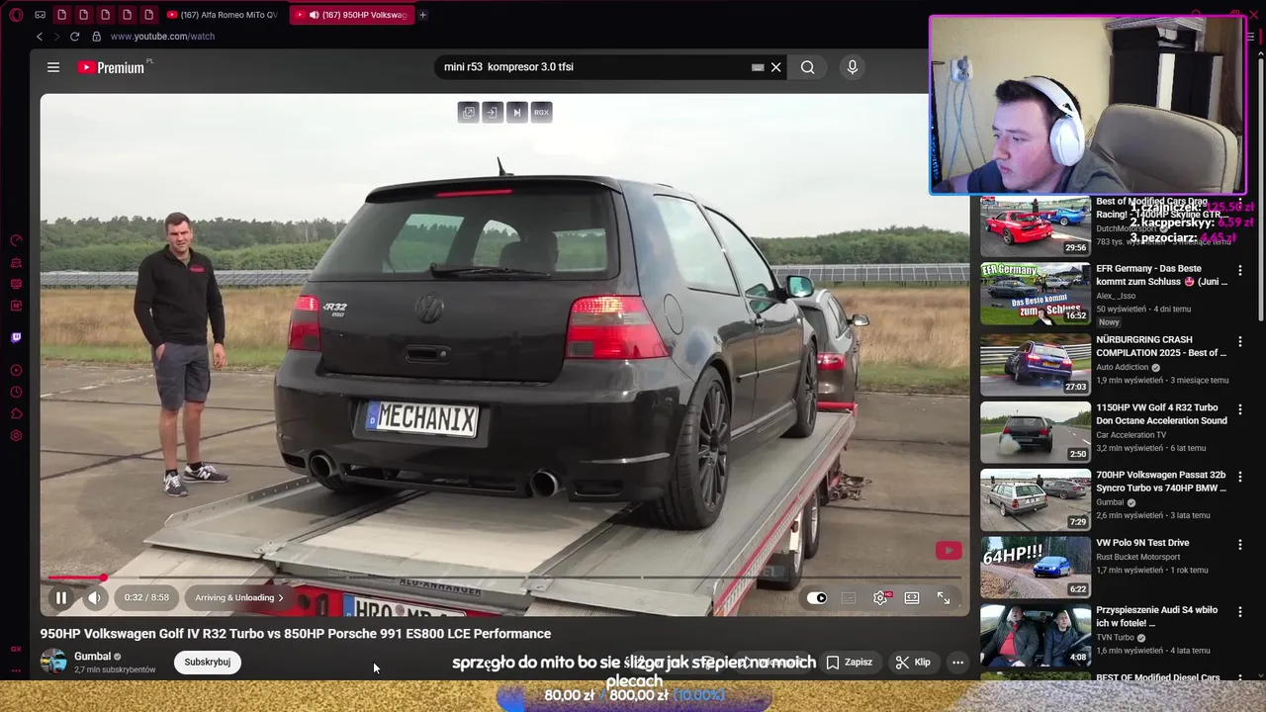The image size is (1266, 712).
Task: Subscribe with the Subskrybuj button
Action: pyautogui.click(x=207, y=662)
